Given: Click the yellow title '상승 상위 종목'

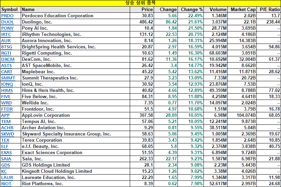Looking at the screenshot, I should [x=140, y=3].
